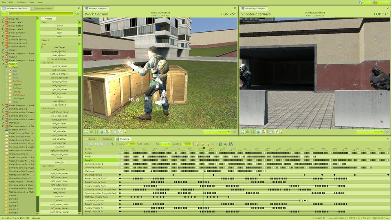
Task: Click Presets button
Action: (x=48, y=18)
